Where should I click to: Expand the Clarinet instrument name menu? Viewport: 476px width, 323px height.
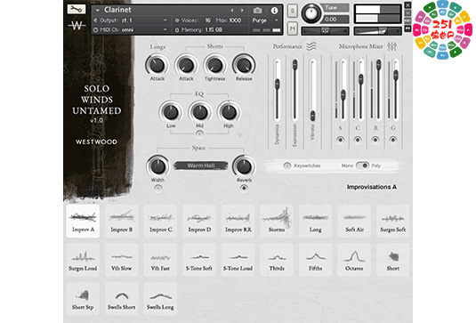98,11
